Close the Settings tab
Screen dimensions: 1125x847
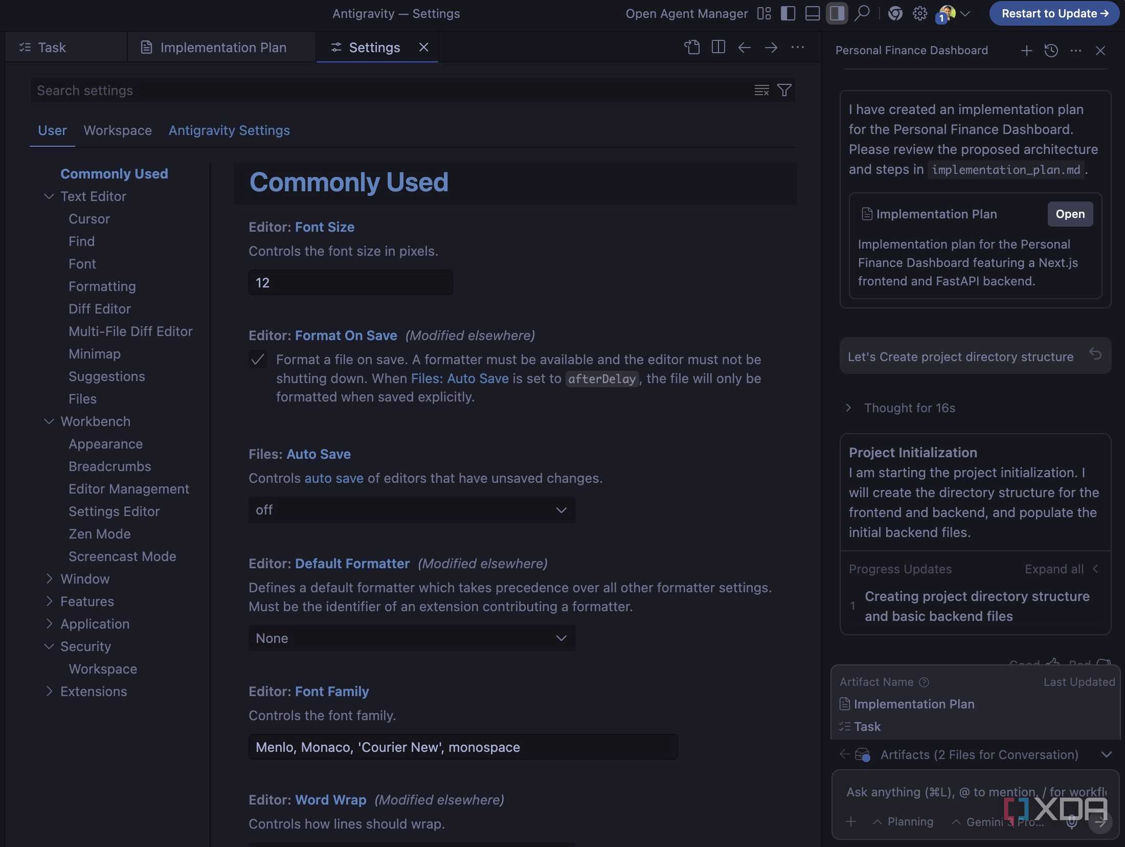[x=424, y=47]
